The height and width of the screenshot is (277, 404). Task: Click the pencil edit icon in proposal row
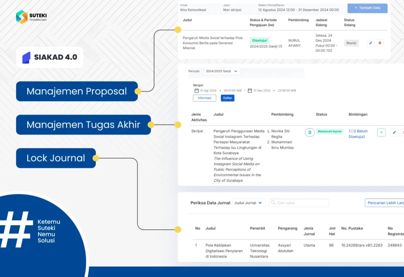pyautogui.click(x=370, y=43)
